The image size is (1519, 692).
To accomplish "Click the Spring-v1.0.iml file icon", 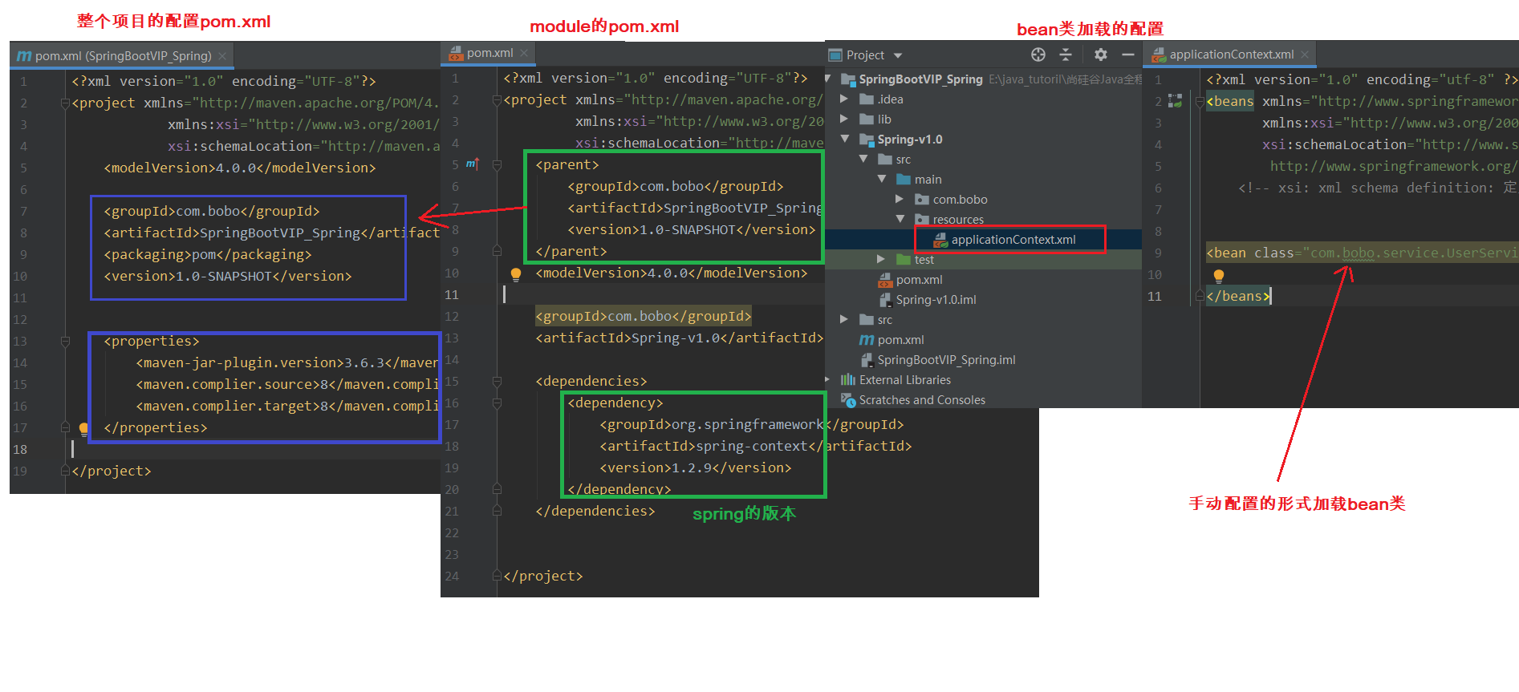I will point(885,299).
